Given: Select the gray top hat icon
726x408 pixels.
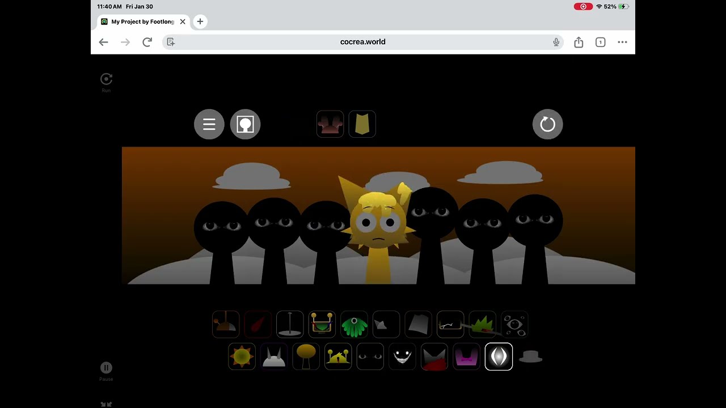Looking at the screenshot, I should click(x=531, y=356).
